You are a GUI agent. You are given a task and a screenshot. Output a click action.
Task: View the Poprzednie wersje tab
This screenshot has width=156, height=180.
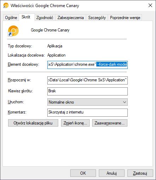(x=125, y=18)
